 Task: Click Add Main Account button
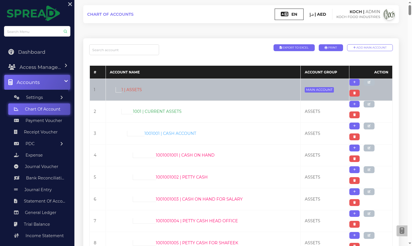click(x=370, y=48)
